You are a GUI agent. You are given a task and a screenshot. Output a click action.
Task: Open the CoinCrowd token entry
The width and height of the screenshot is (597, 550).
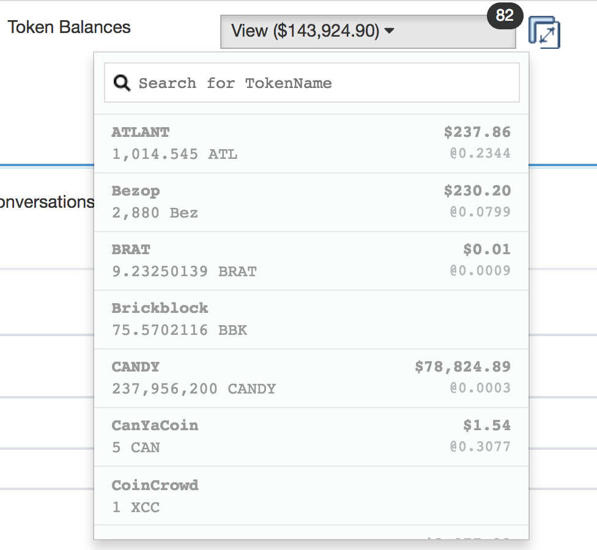click(x=311, y=495)
